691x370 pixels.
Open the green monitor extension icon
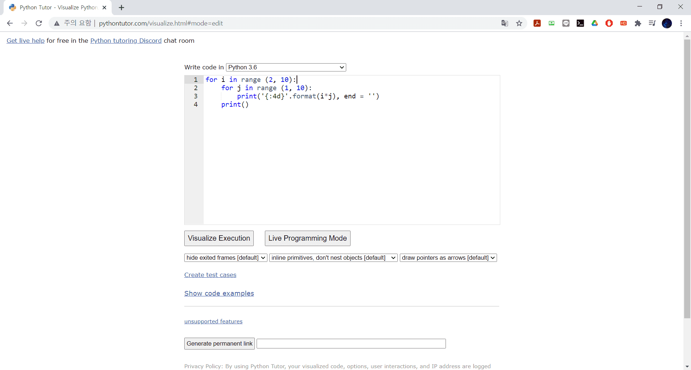[x=551, y=23]
